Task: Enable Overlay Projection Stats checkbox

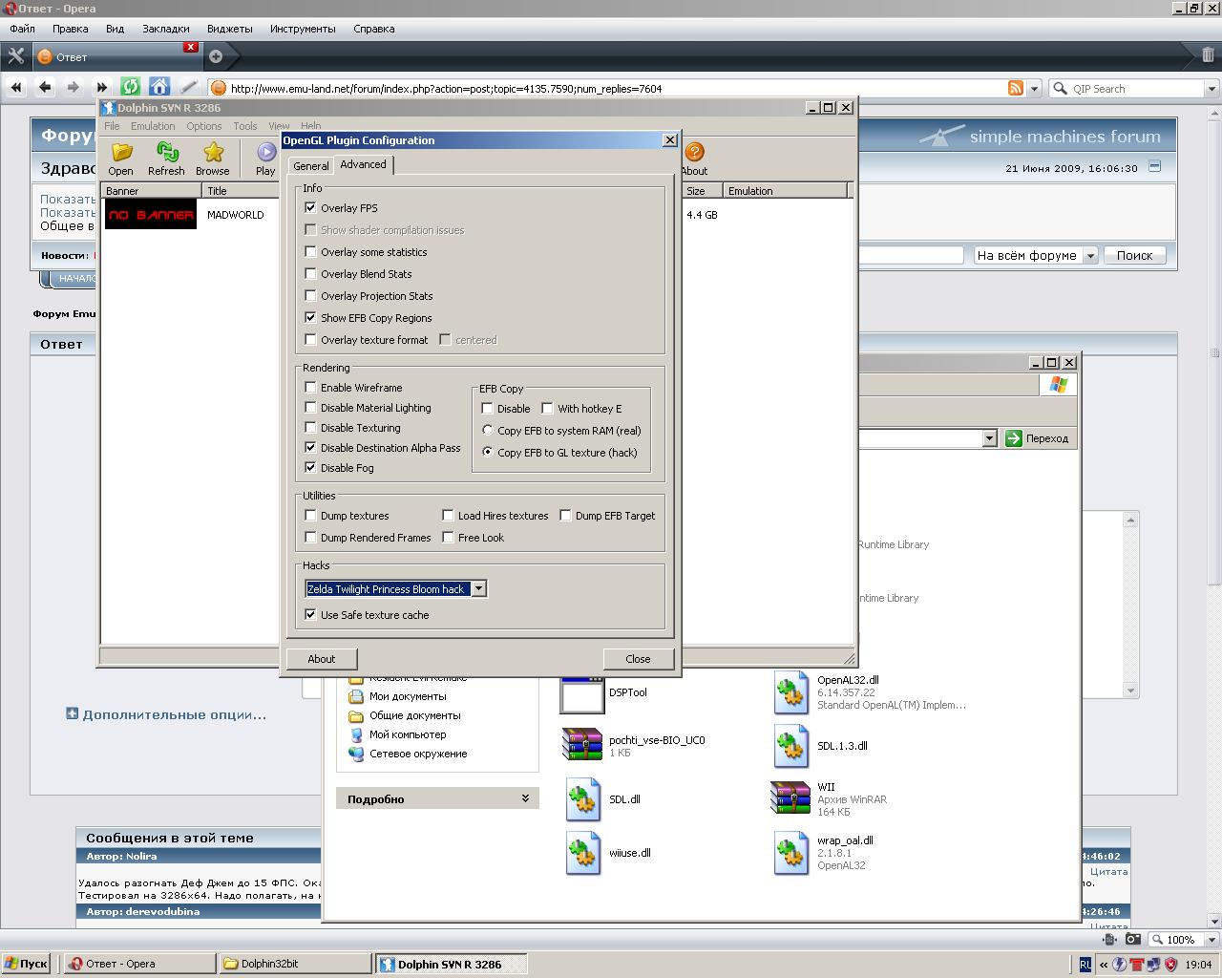Action: pyautogui.click(x=310, y=296)
